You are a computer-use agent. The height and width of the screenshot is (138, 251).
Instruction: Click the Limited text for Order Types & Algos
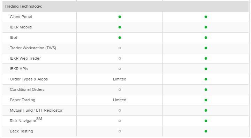point(120,79)
